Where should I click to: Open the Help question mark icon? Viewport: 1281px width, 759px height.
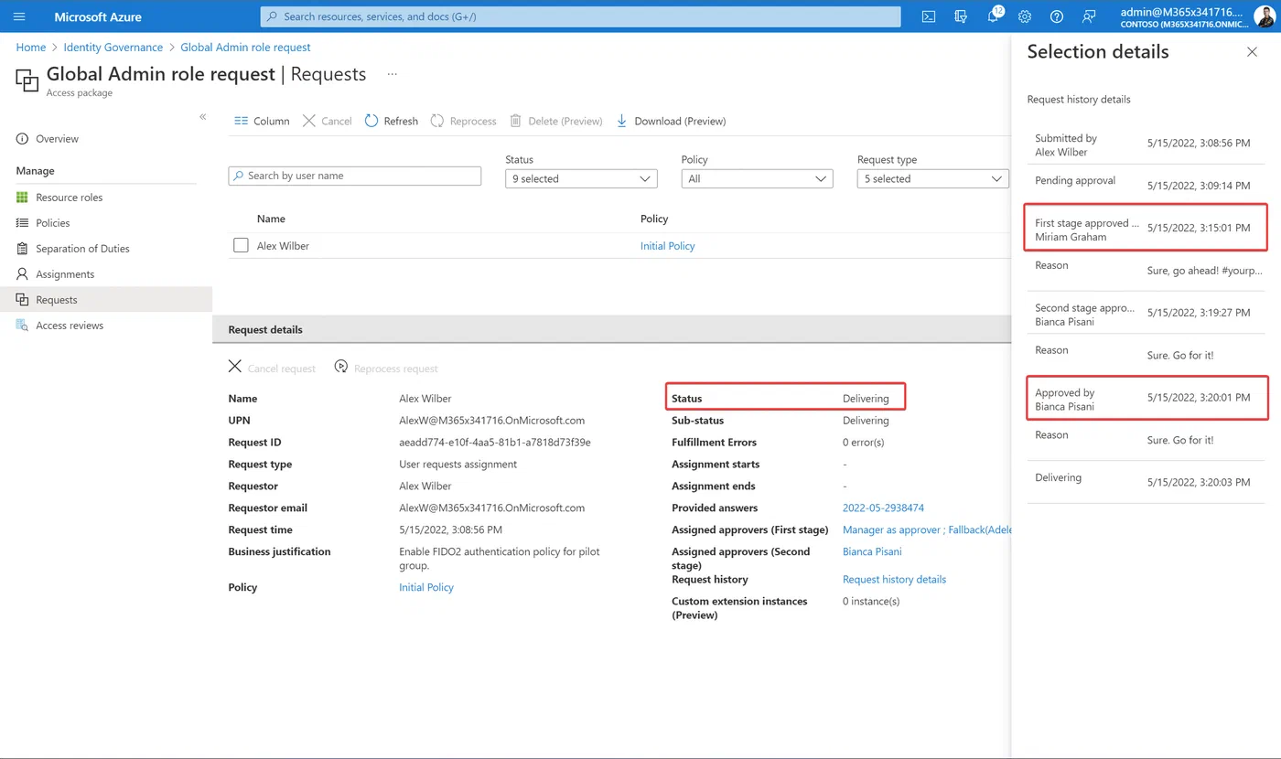pyautogui.click(x=1057, y=16)
